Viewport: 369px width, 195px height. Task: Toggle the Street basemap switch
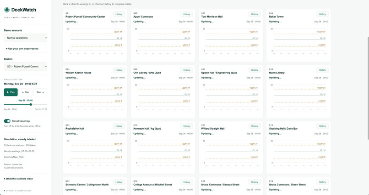[x=7, y=121]
